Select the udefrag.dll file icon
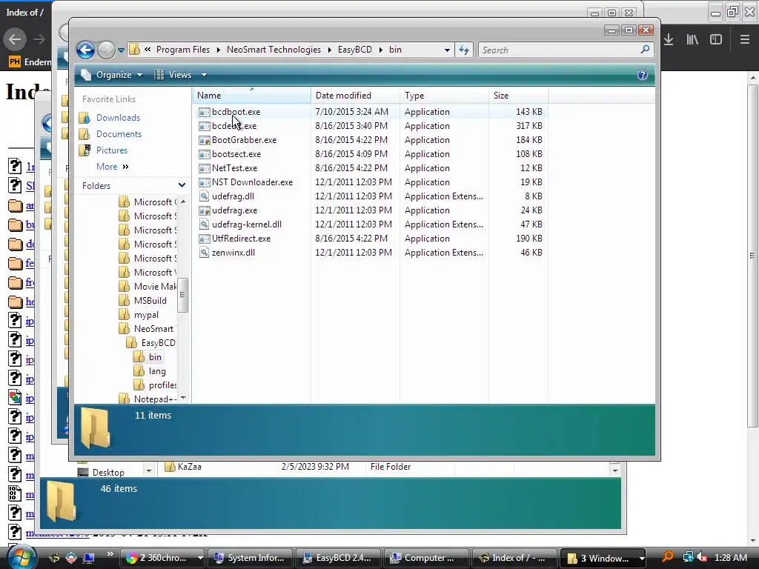 (205, 196)
